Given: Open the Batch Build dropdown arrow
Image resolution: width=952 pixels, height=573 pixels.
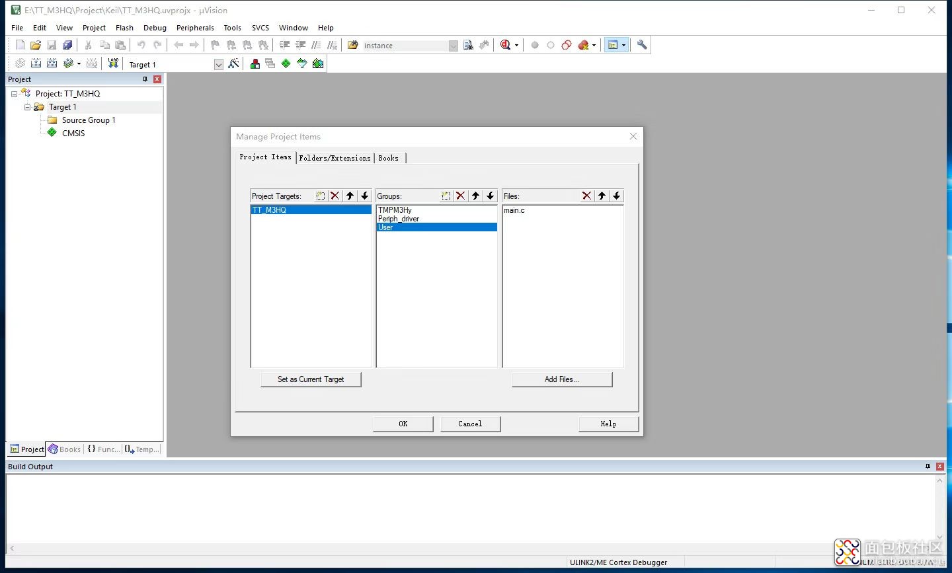Looking at the screenshot, I should point(79,64).
